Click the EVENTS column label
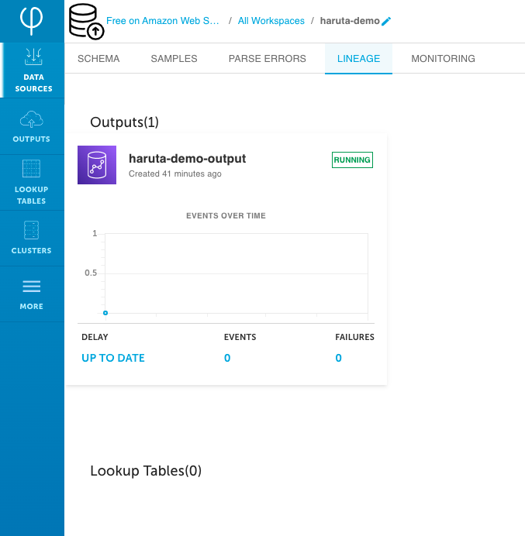Viewport: 525px width, 536px height. (x=240, y=337)
